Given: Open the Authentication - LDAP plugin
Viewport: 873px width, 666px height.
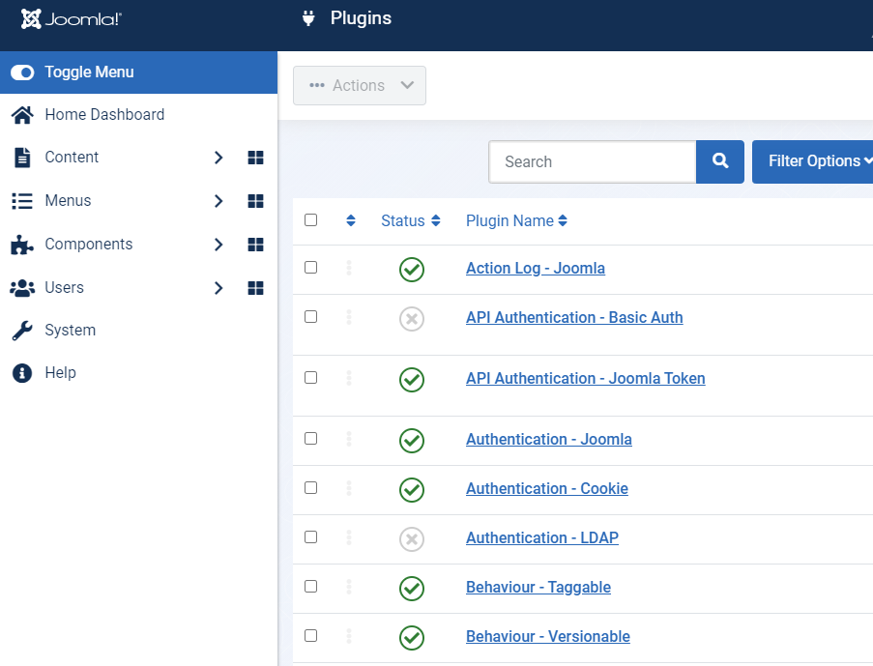Looking at the screenshot, I should tap(541, 537).
